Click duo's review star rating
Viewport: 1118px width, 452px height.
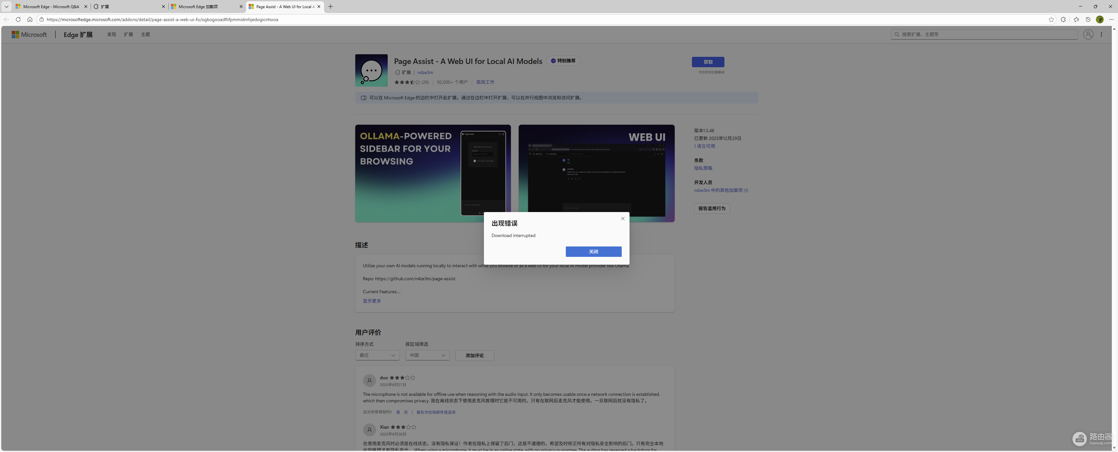tap(402, 378)
